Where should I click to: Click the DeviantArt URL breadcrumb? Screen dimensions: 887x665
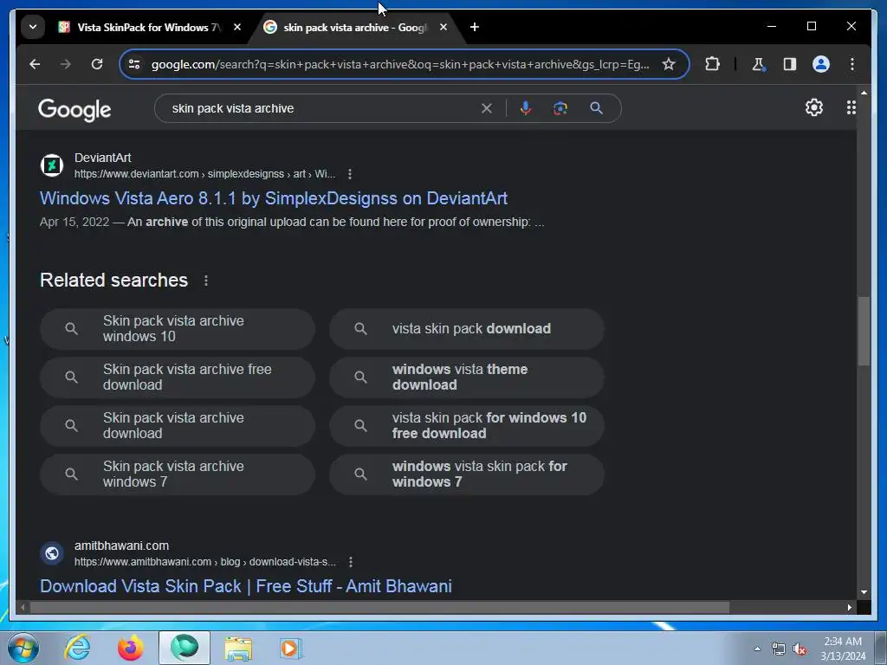204,174
